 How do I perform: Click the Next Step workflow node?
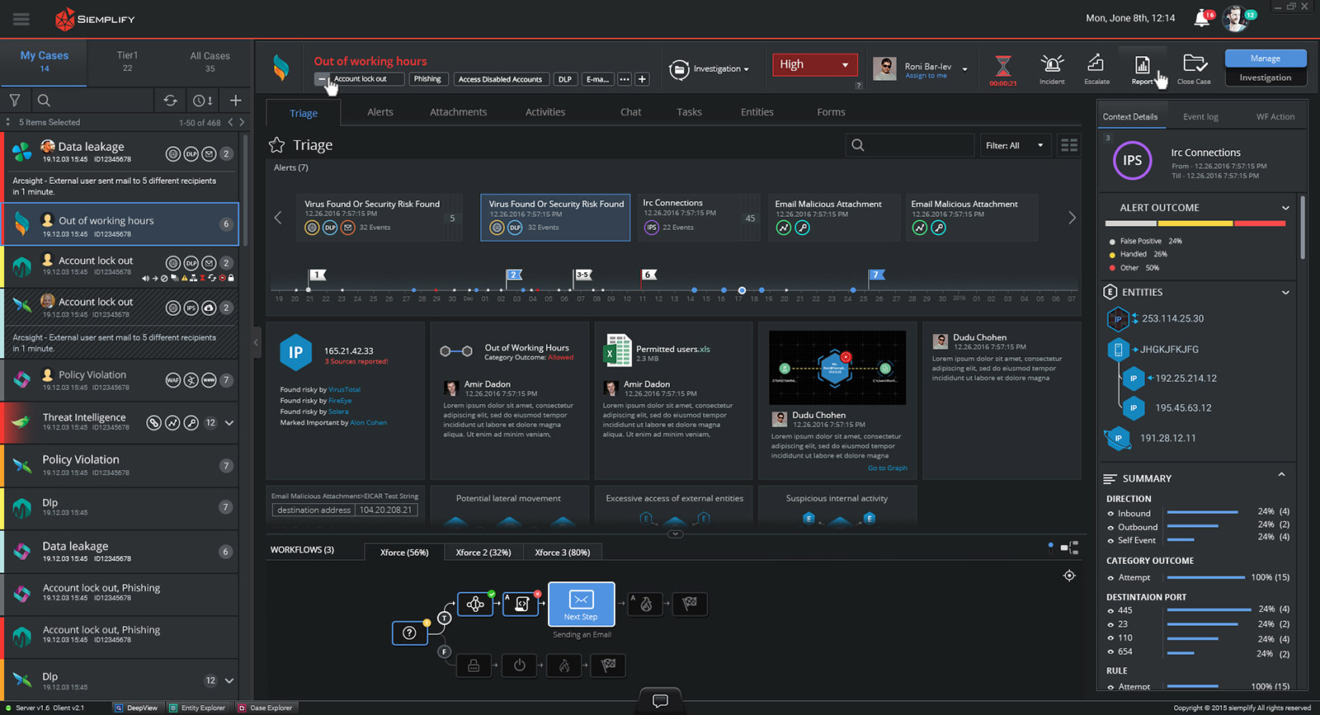[x=581, y=604]
